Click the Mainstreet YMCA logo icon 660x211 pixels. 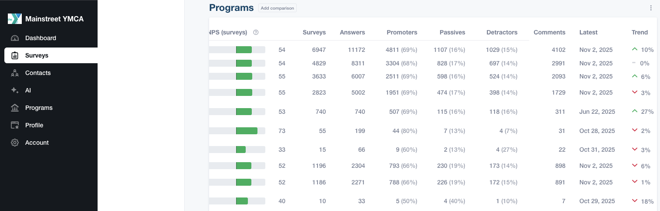point(15,19)
